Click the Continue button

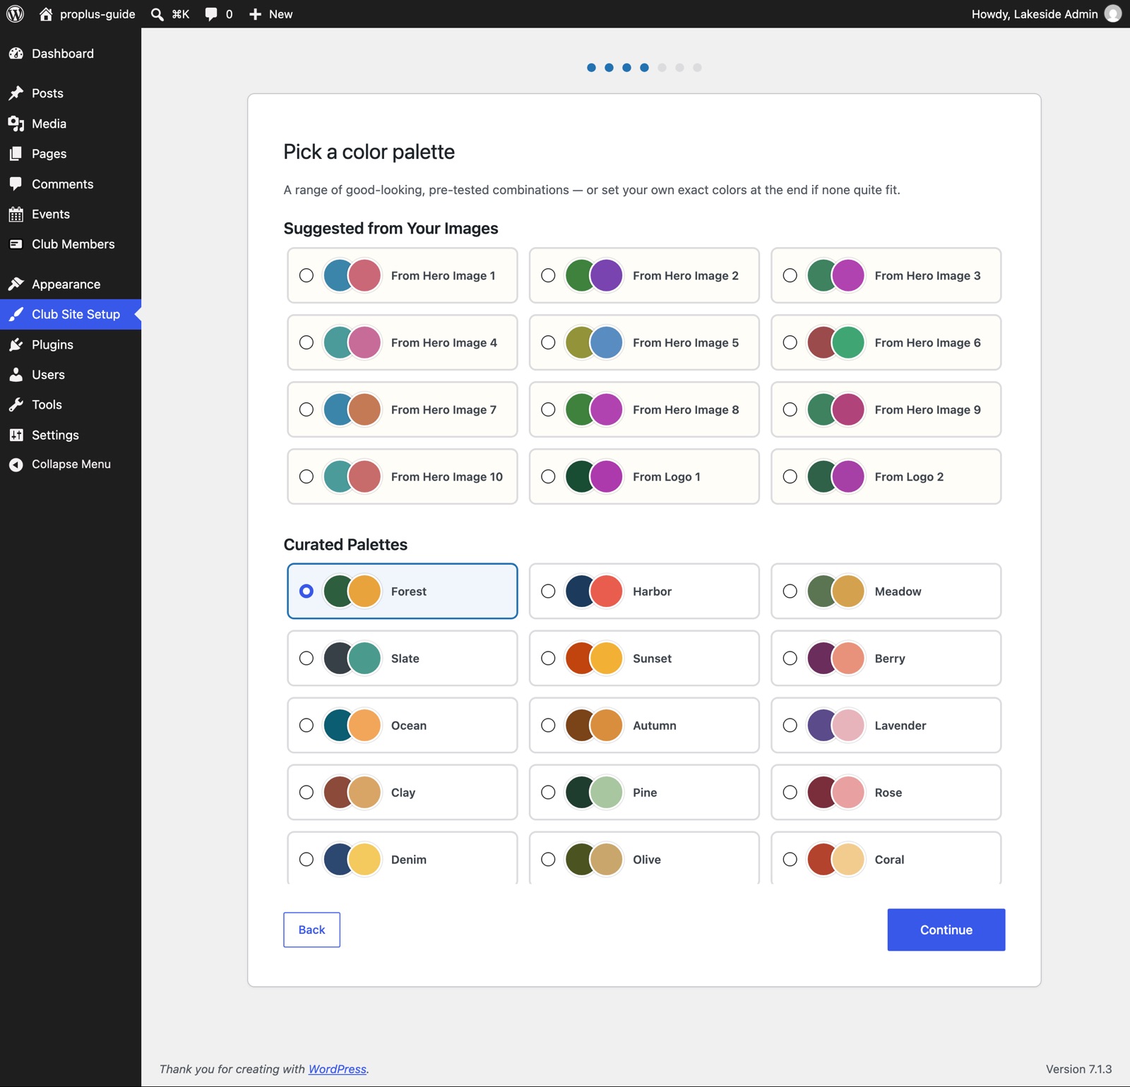[946, 930]
